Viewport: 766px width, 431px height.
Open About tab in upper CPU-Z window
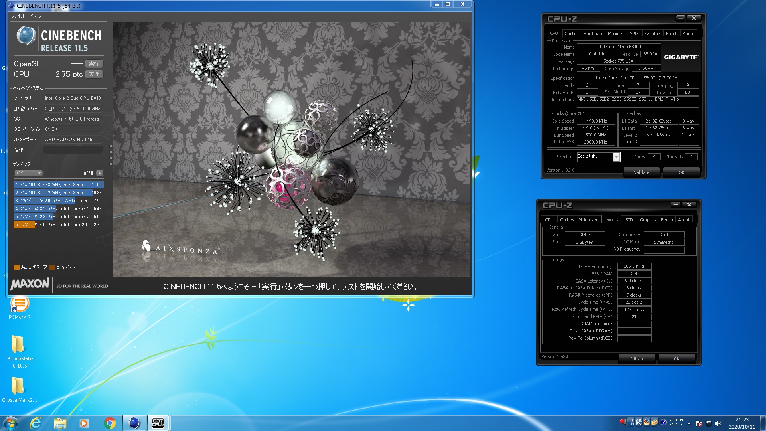pyautogui.click(x=689, y=34)
